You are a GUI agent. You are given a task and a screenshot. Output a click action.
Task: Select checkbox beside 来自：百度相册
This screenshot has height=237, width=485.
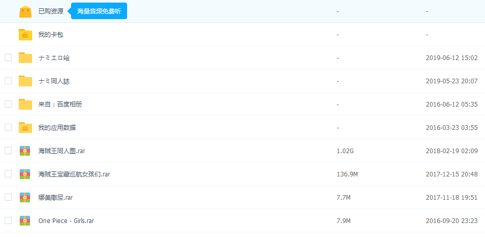coord(8,104)
